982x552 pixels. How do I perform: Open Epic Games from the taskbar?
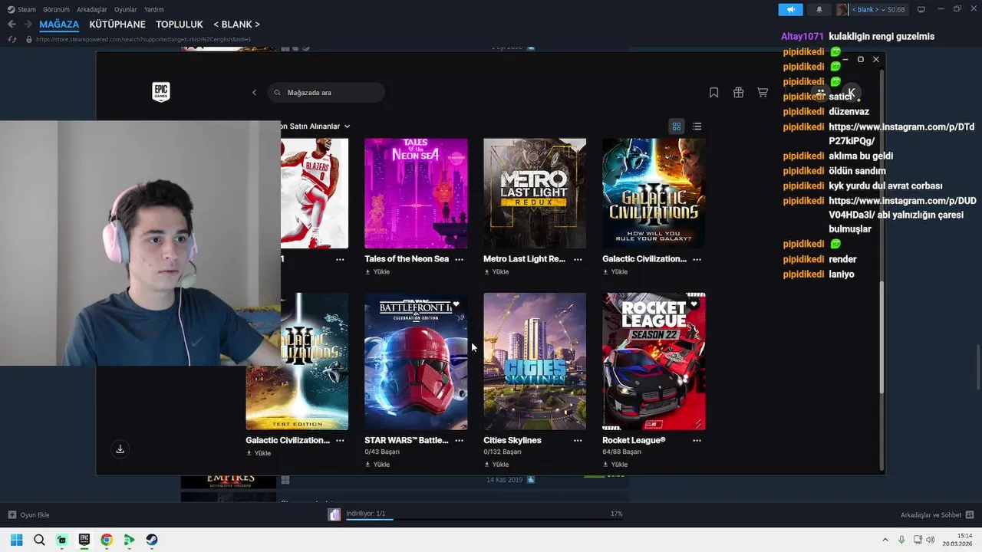[84, 540]
